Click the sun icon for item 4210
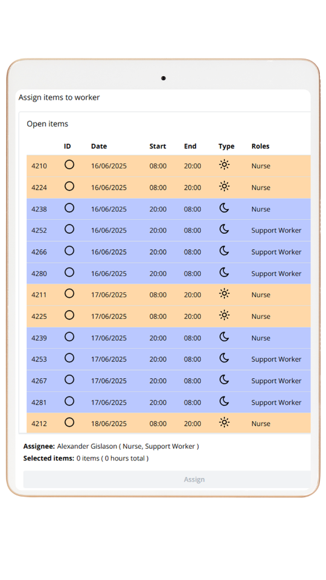 click(x=224, y=164)
